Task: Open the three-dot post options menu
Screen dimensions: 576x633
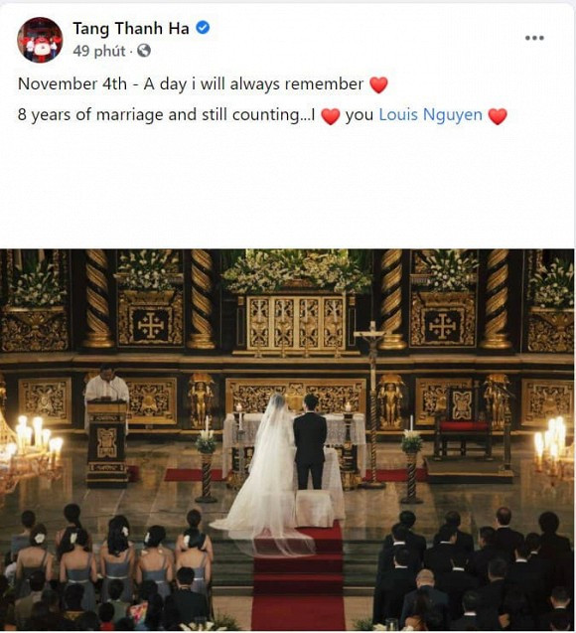Action: (534, 38)
